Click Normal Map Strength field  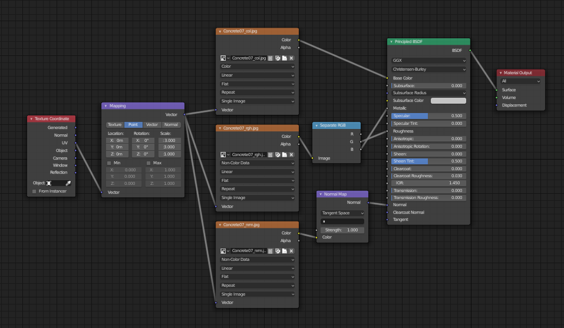tap(342, 230)
